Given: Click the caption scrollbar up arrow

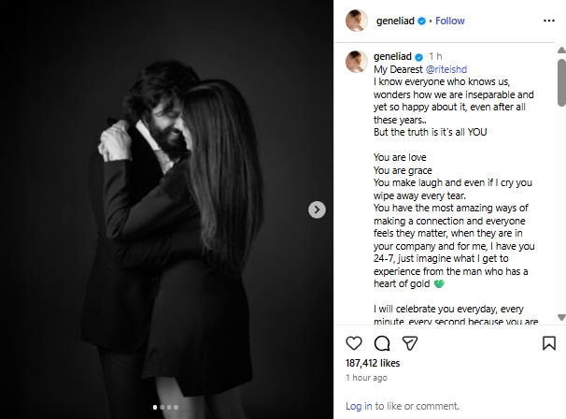Looking at the screenshot, I should point(561,51).
